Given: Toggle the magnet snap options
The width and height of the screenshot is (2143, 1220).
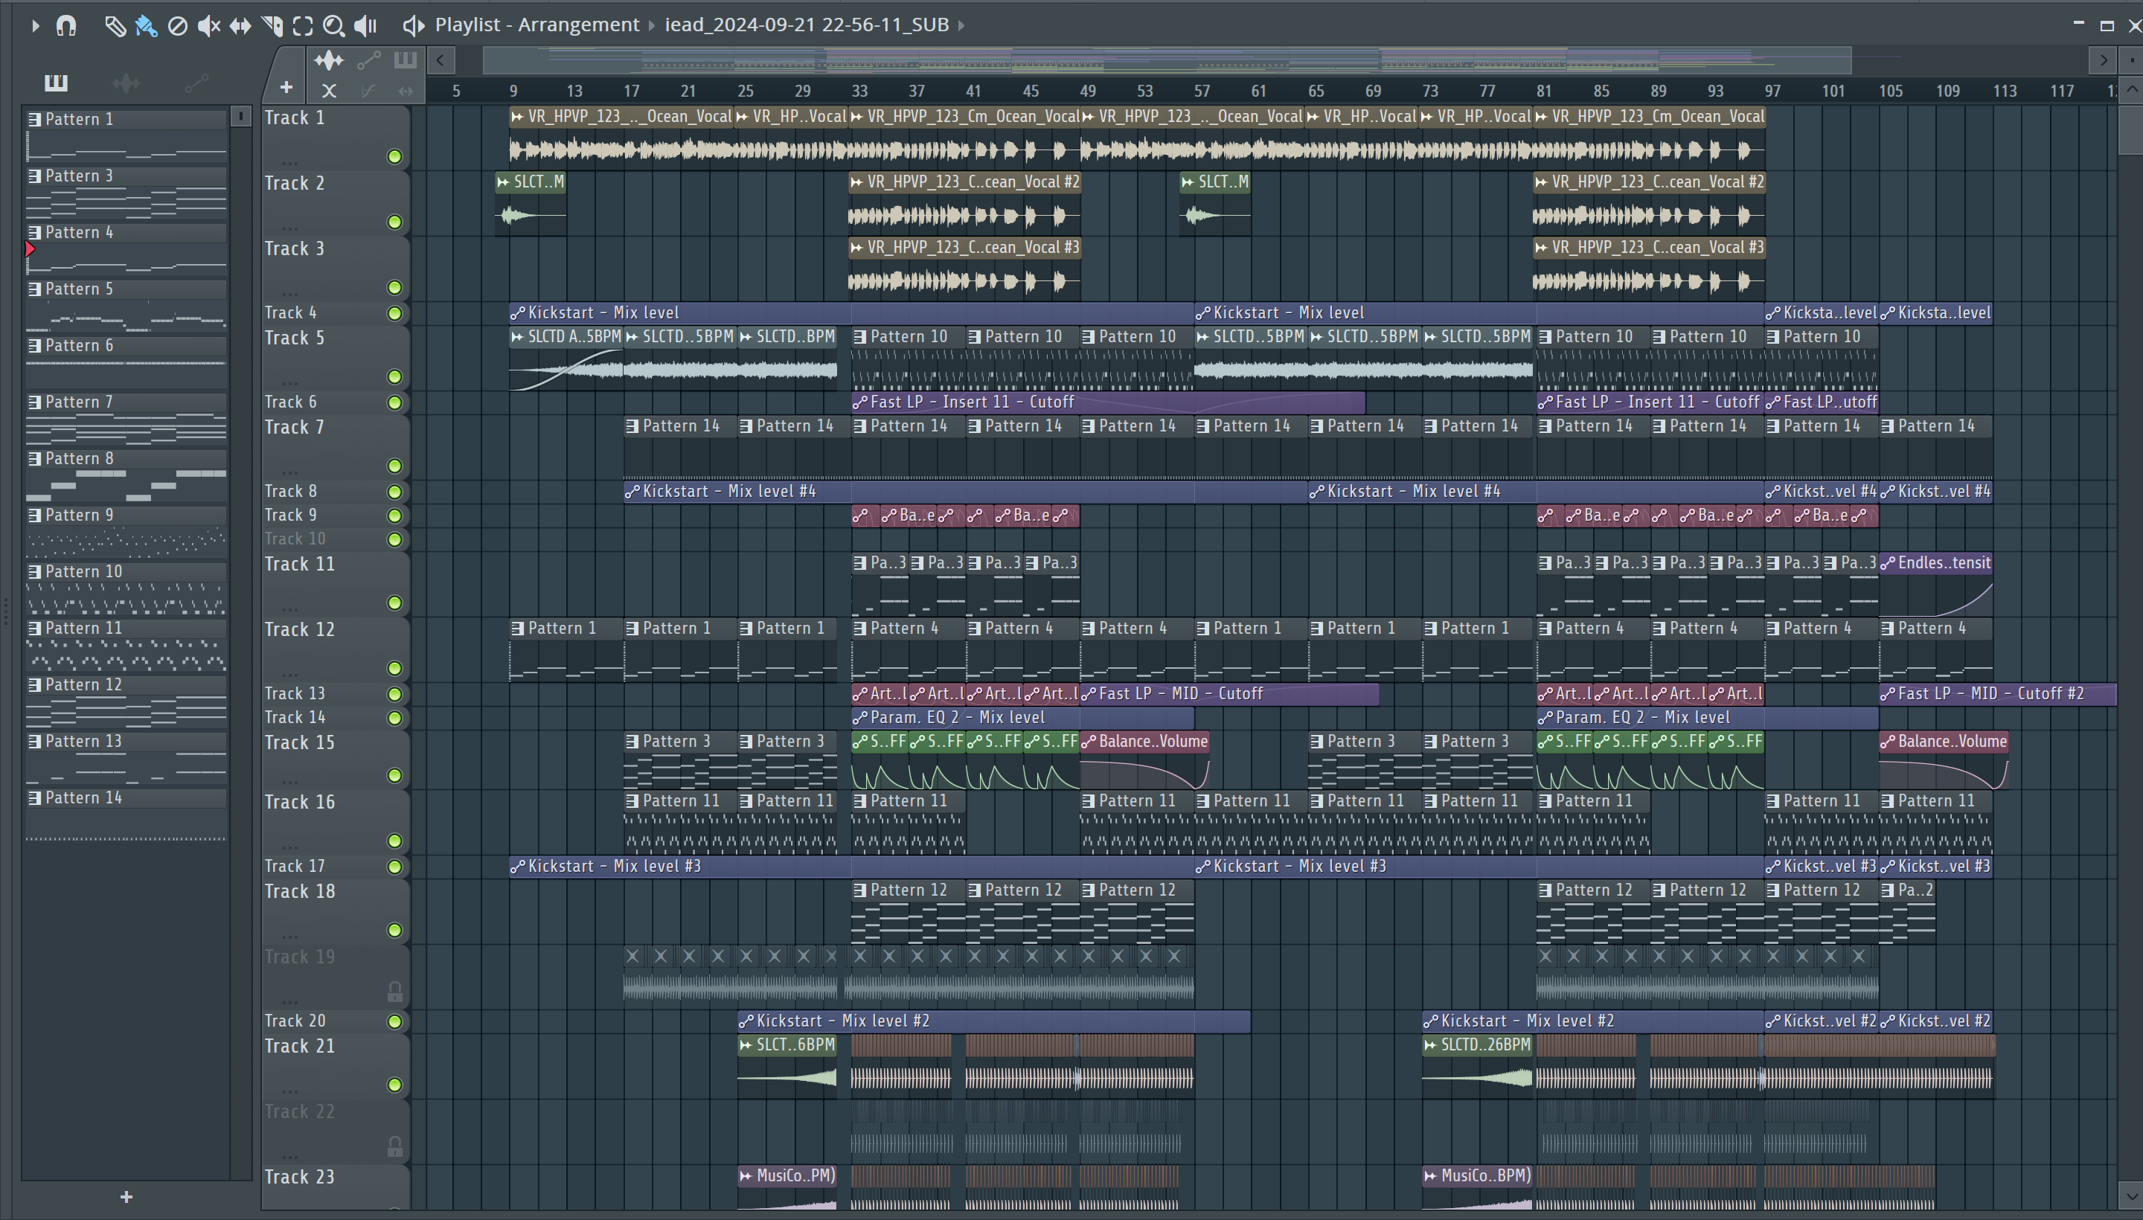Looking at the screenshot, I should (66, 26).
